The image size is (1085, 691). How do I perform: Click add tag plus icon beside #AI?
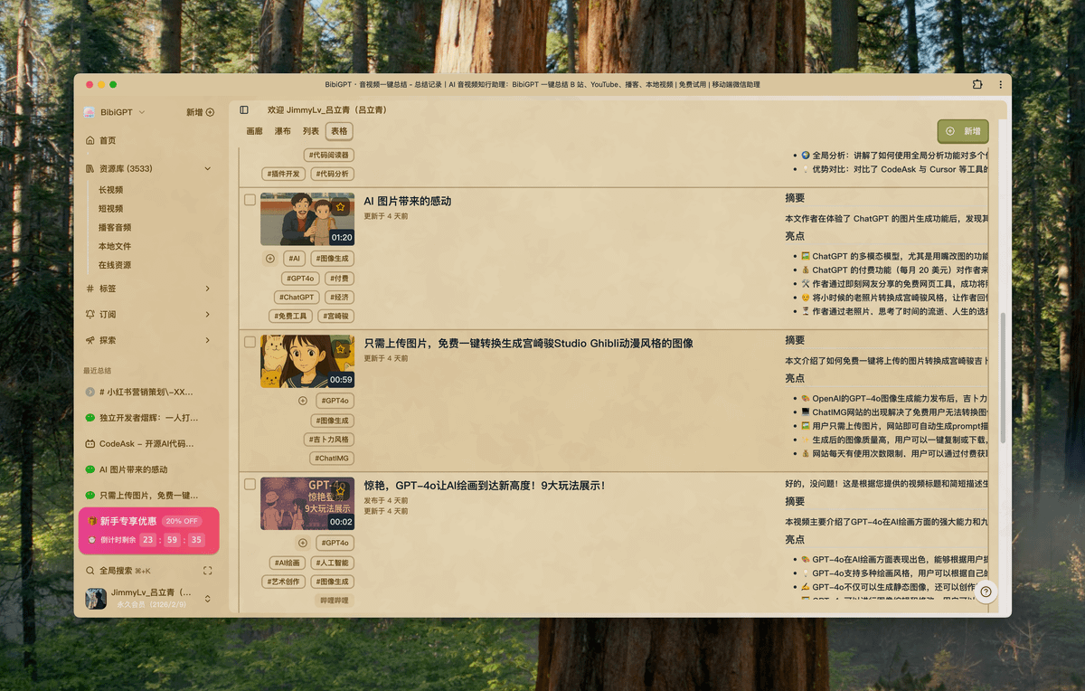(x=269, y=259)
